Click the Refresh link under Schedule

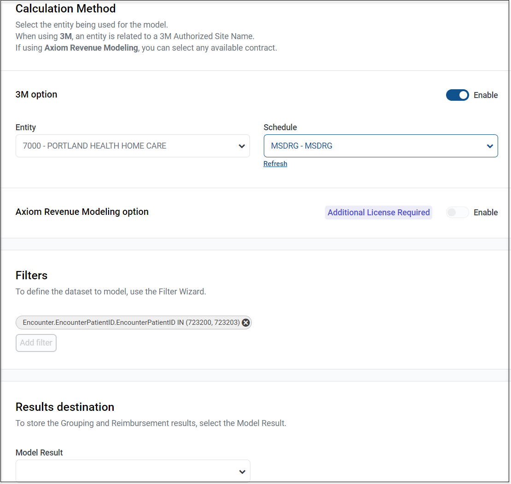(x=275, y=164)
